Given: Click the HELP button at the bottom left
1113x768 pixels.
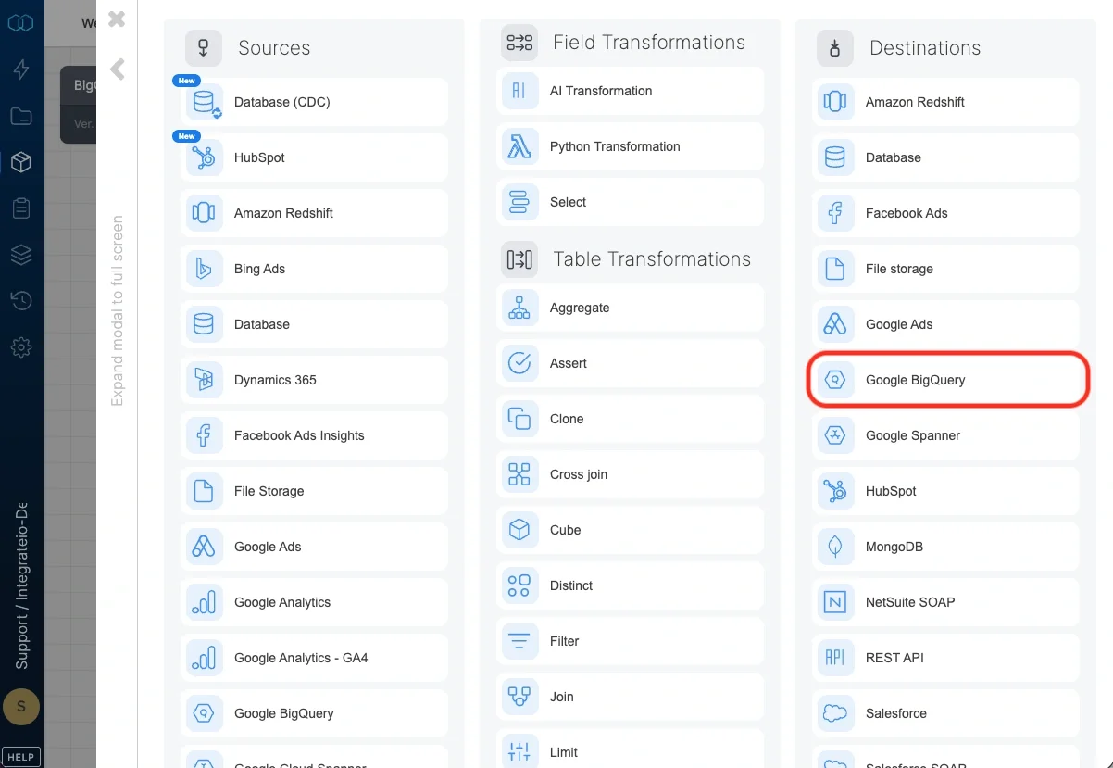Looking at the screenshot, I should click(x=20, y=756).
